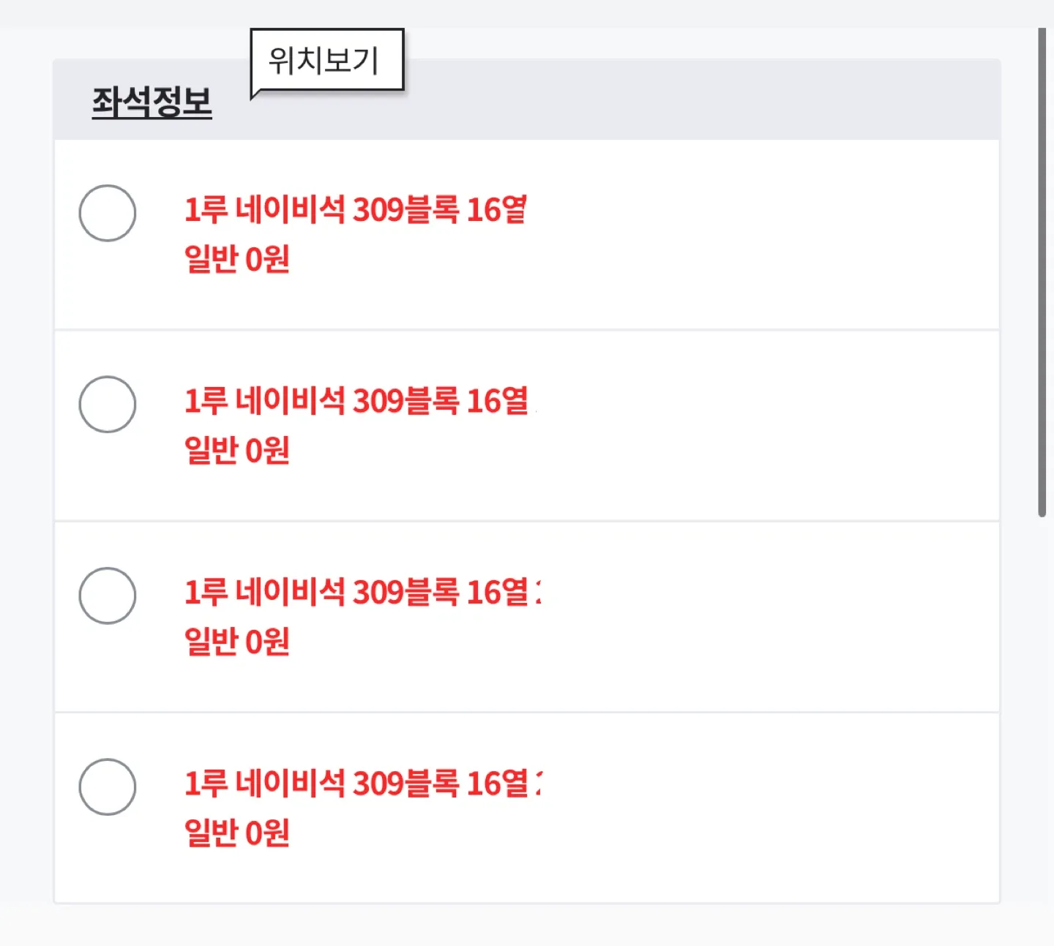Image resolution: width=1054 pixels, height=946 pixels.
Task: Click 일반 0원 price in the second row
Action: [x=237, y=450]
